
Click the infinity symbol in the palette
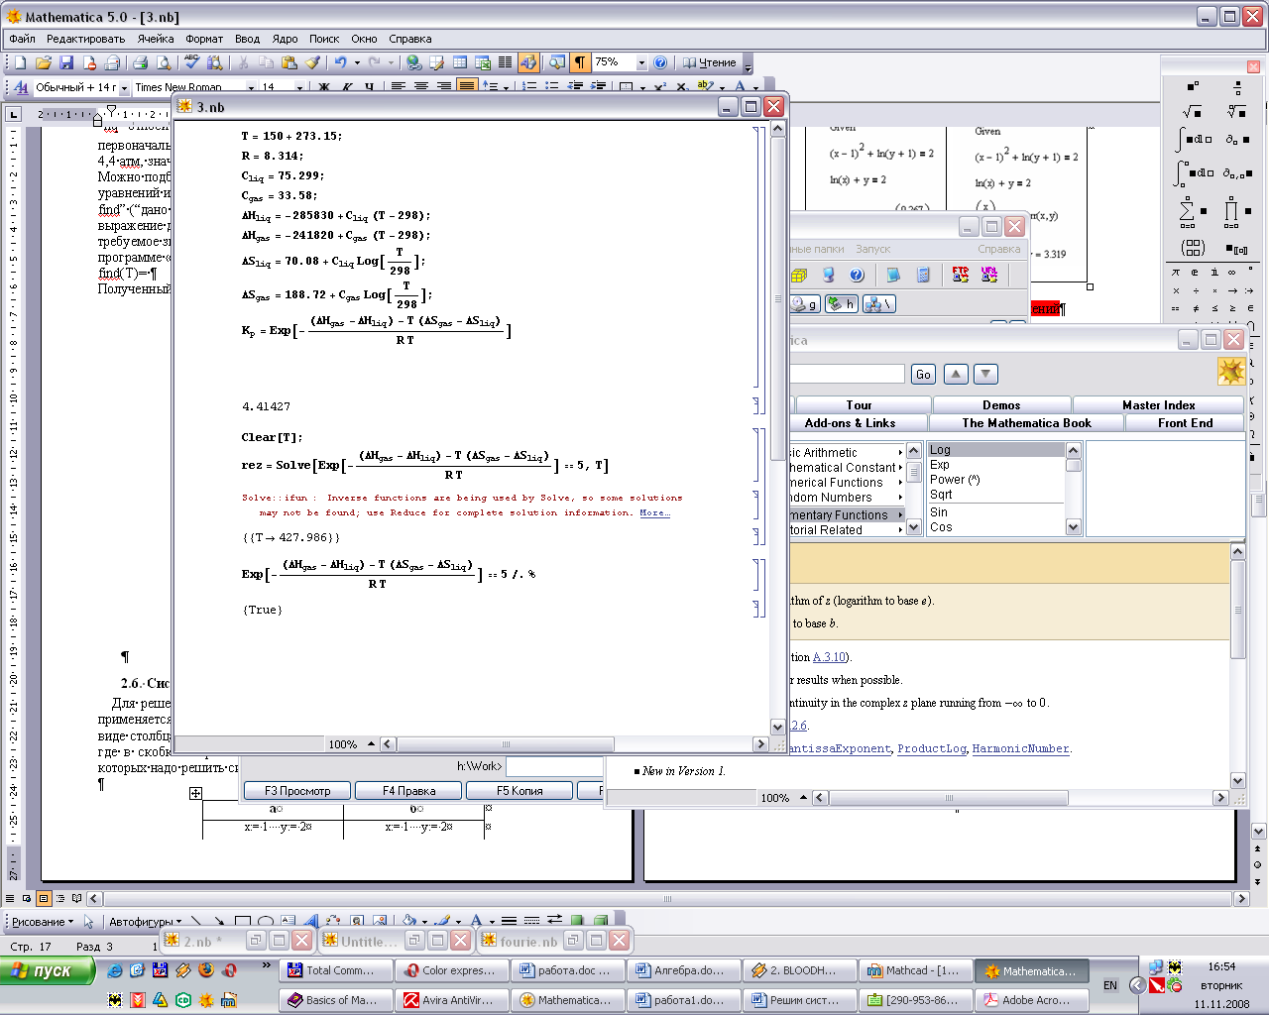(x=1232, y=272)
